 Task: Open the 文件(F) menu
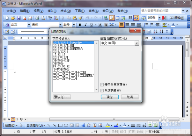click(11, 11)
